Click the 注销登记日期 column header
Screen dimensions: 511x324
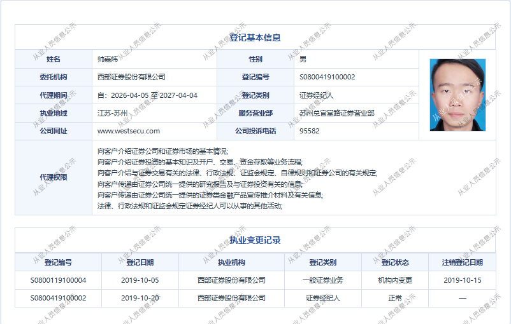pos(462,262)
